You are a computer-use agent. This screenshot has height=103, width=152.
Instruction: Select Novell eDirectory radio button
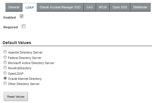(5, 68)
